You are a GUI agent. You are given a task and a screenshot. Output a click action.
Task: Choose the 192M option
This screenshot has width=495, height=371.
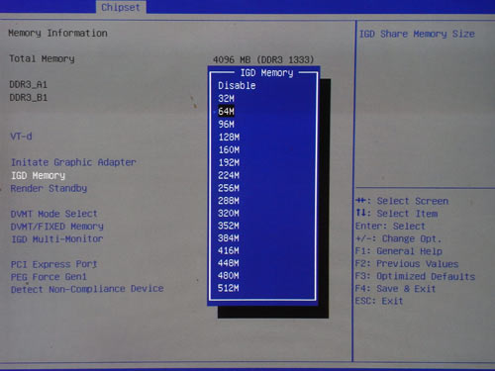229,162
